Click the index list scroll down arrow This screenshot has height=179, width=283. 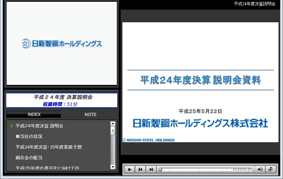(113, 167)
